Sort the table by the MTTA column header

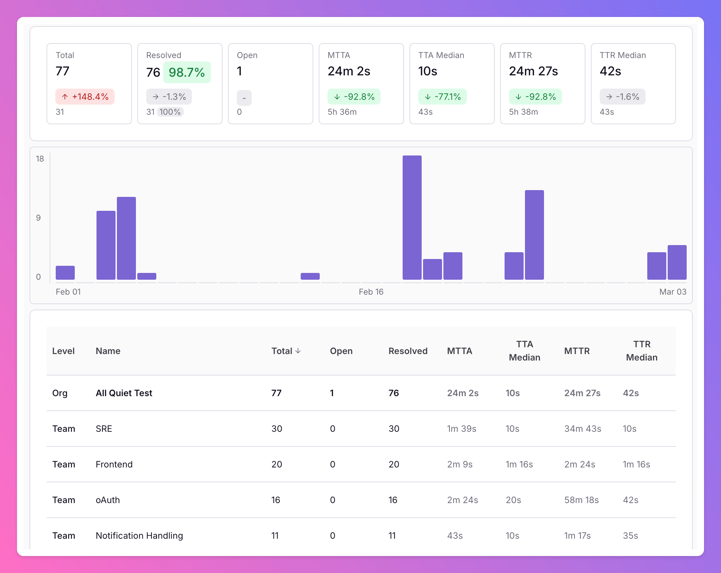[x=460, y=351]
